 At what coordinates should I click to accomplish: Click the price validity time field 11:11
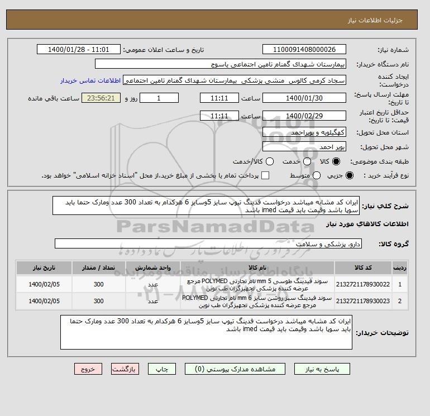219,116
